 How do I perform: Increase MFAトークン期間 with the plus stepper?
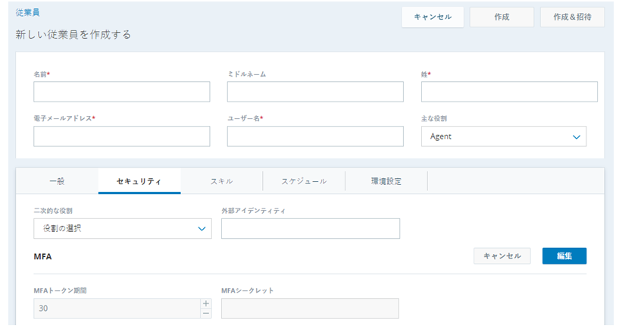click(x=206, y=303)
